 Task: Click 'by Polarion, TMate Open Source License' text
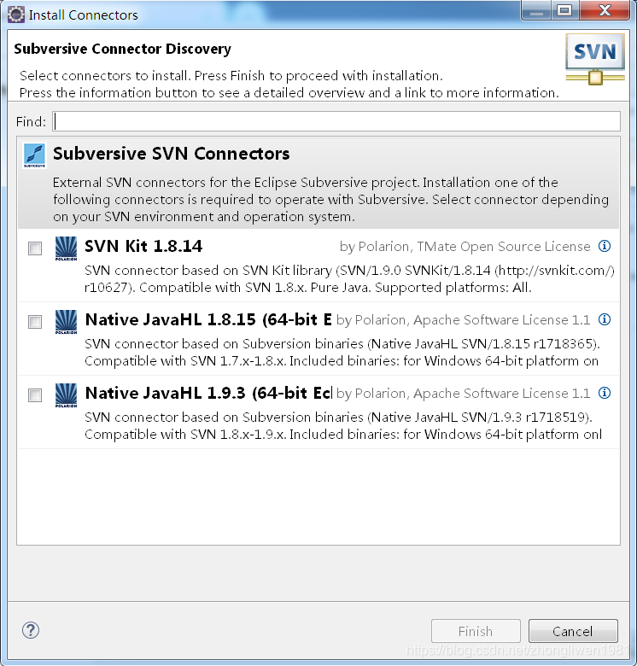(x=465, y=247)
